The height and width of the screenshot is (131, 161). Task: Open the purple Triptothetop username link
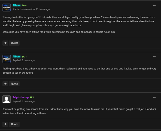pyautogui.click(x=21, y=97)
